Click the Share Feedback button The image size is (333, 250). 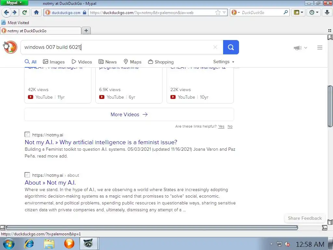tap(305, 218)
